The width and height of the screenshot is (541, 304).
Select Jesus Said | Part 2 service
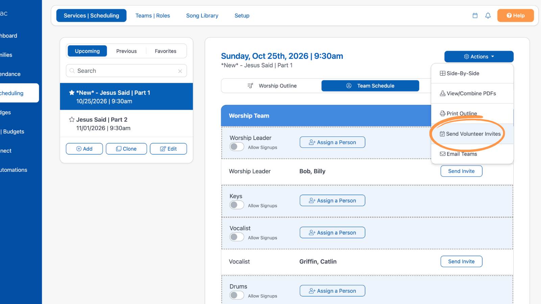point(126,124)
